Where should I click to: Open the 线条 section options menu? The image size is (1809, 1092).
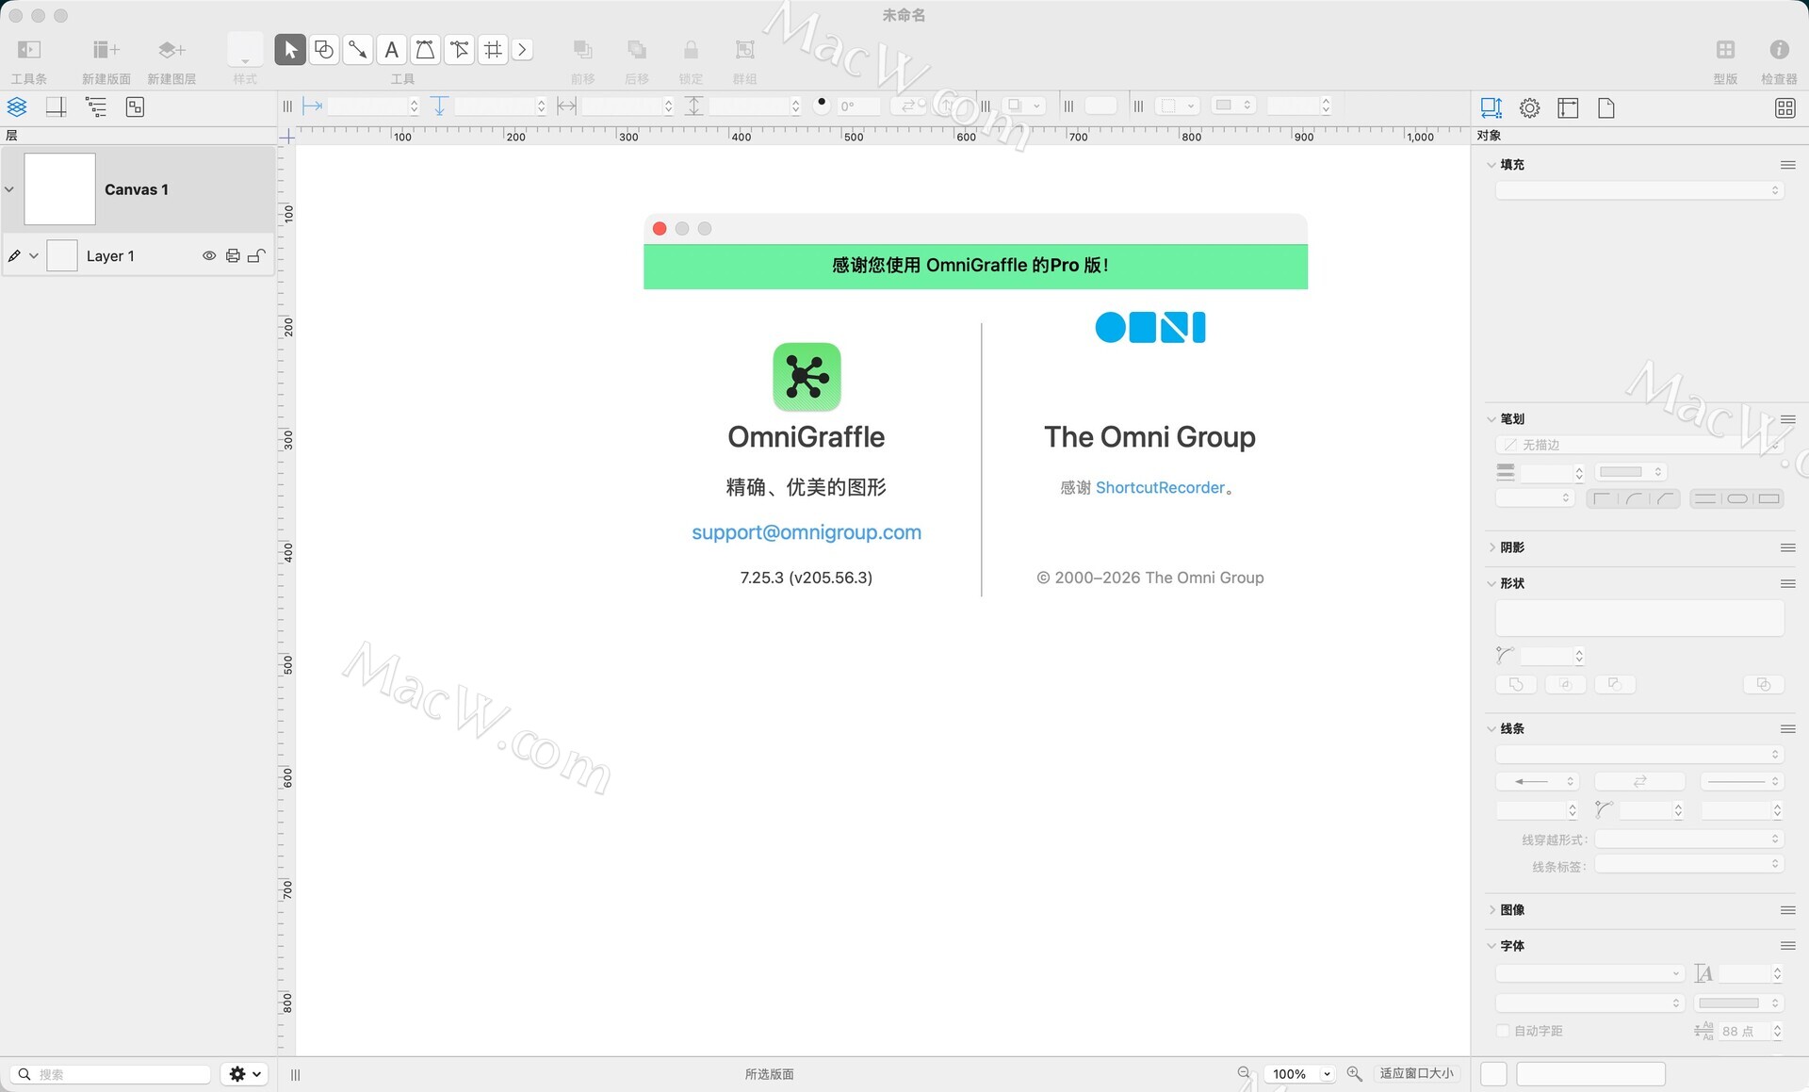click(1787, 729)
